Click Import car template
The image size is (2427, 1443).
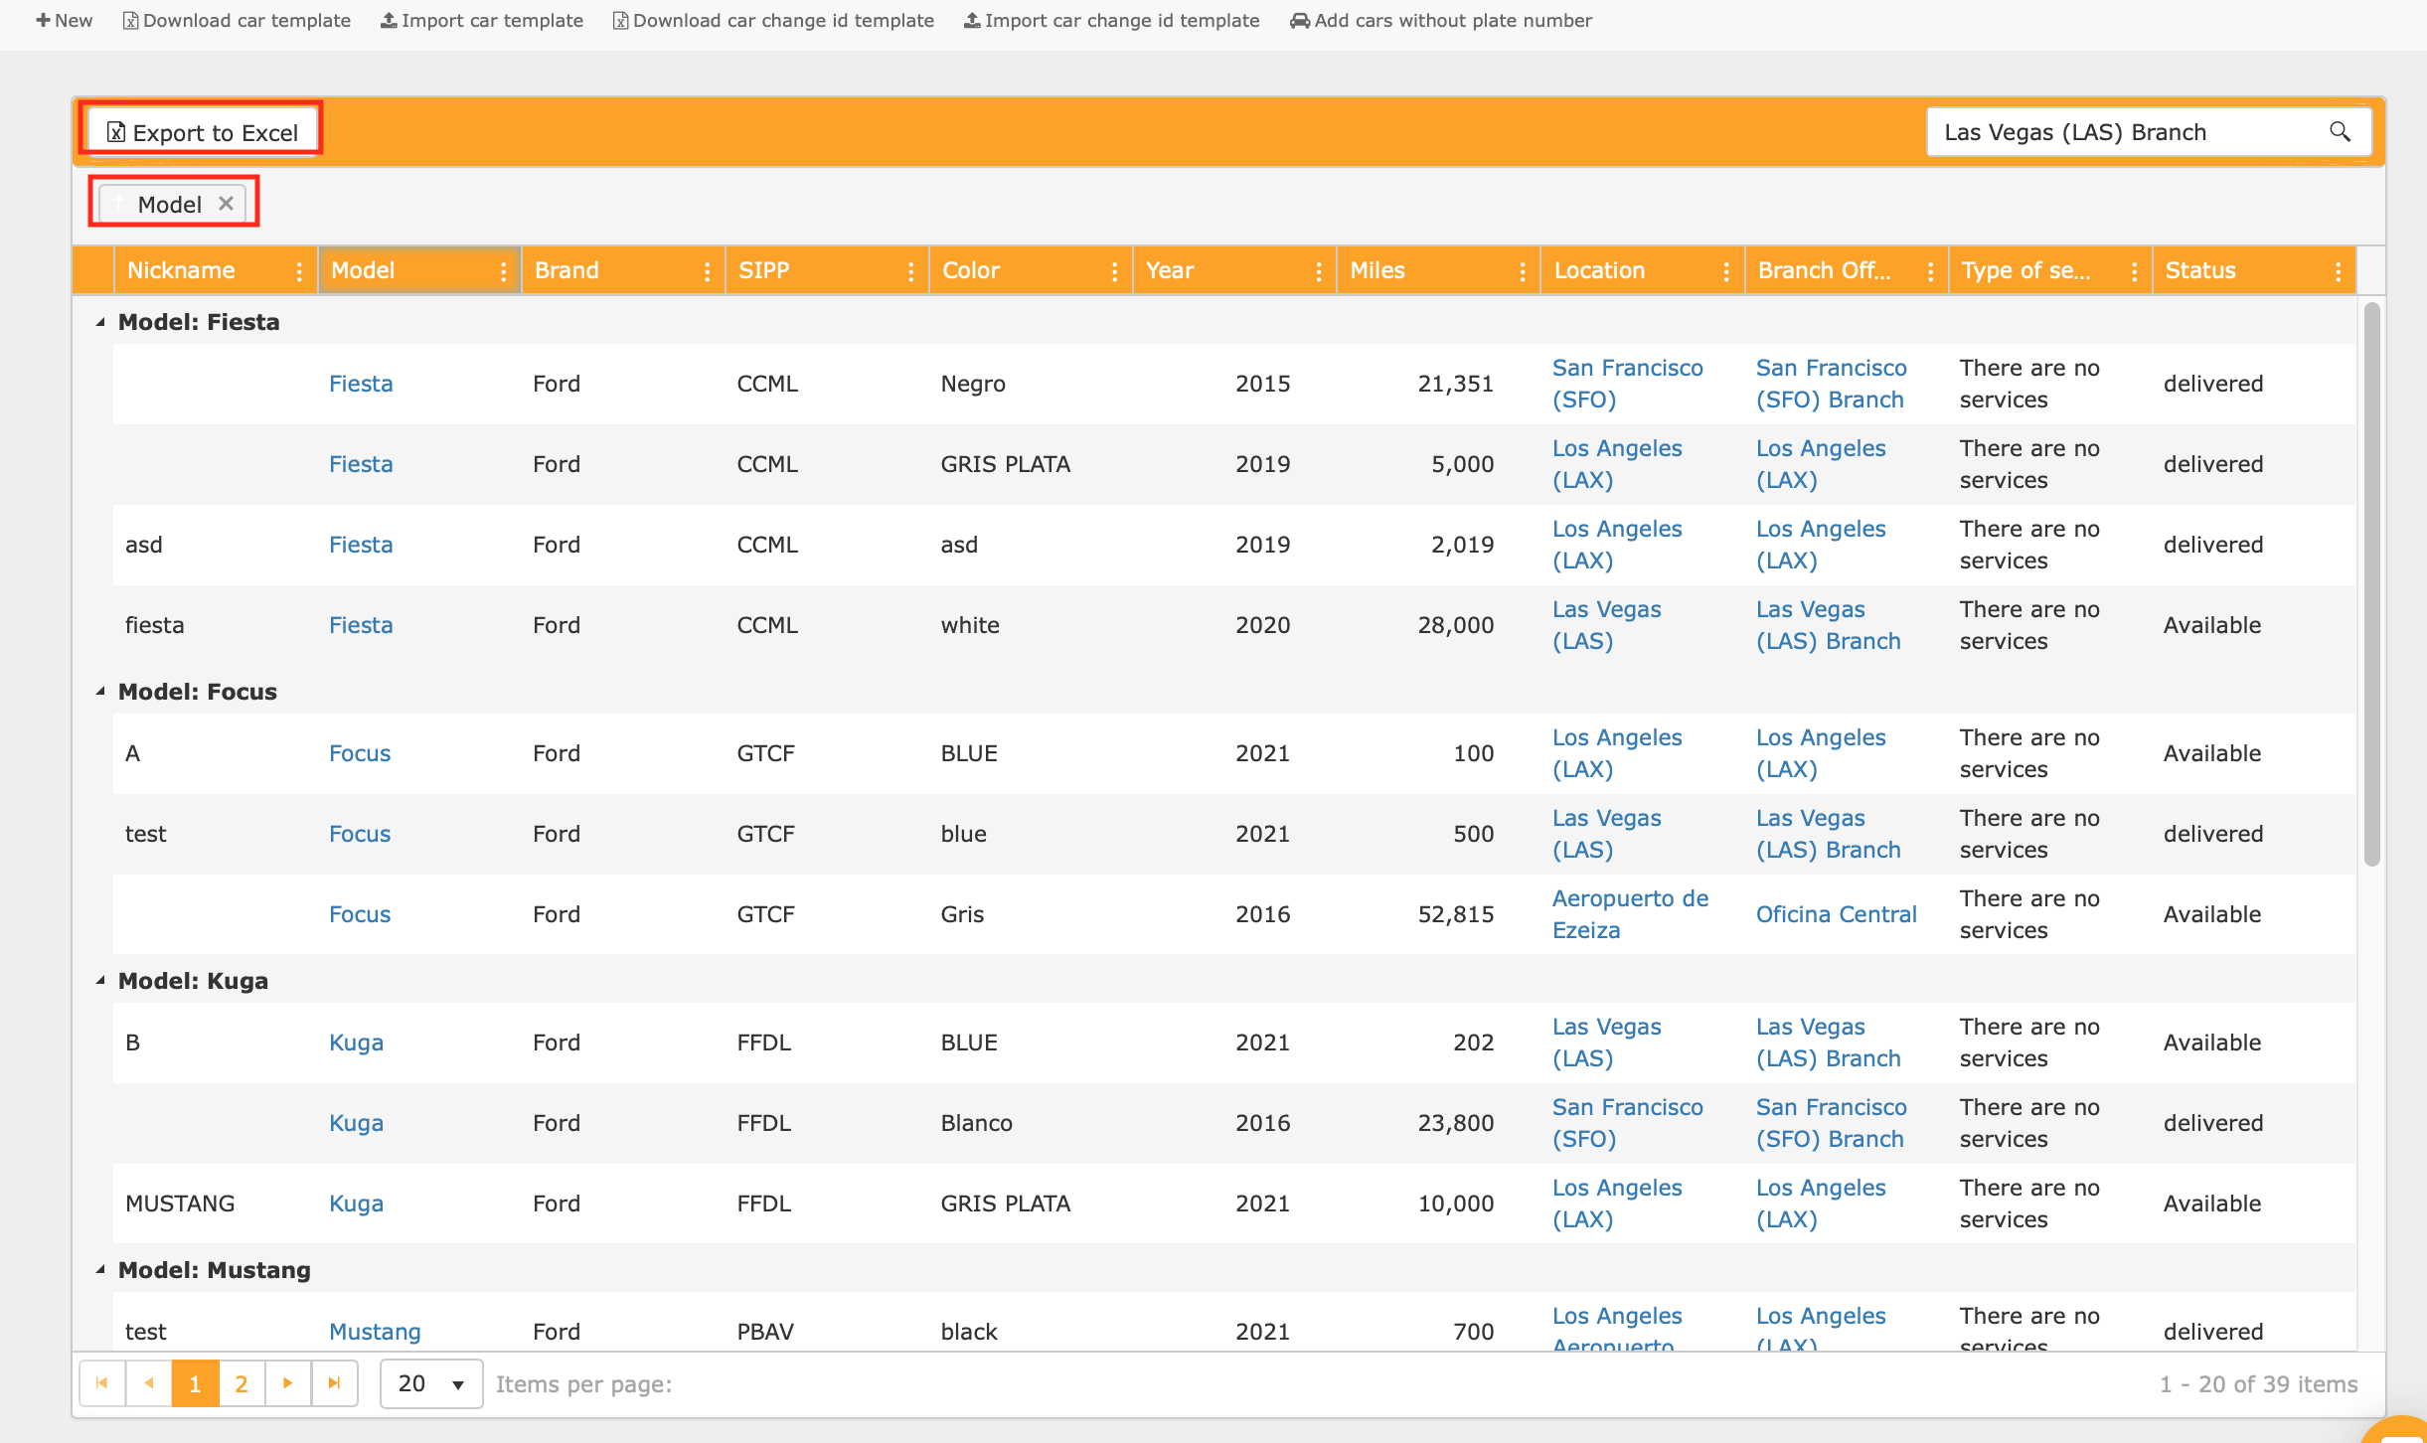pyautogui.click(x=482, y=20)
